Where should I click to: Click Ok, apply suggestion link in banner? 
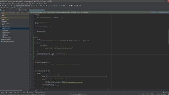coord(163,12)
